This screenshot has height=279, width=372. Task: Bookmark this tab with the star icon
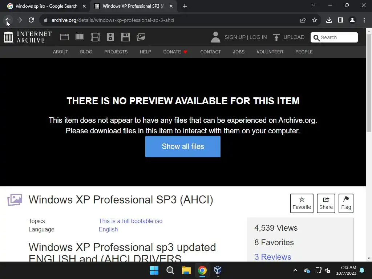[315, 20]
